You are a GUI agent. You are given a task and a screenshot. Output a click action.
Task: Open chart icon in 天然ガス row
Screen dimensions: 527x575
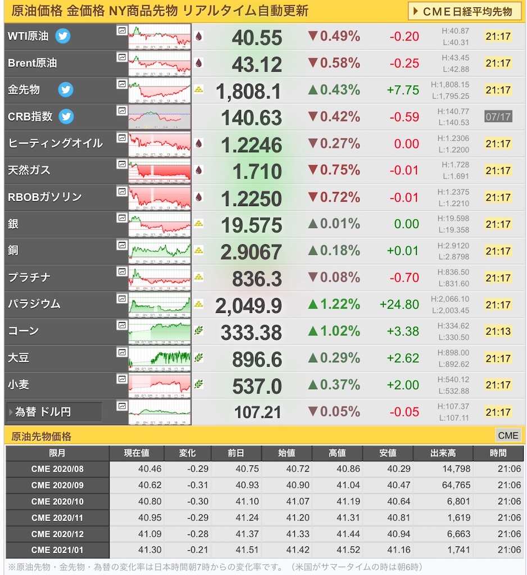point(122,165)
